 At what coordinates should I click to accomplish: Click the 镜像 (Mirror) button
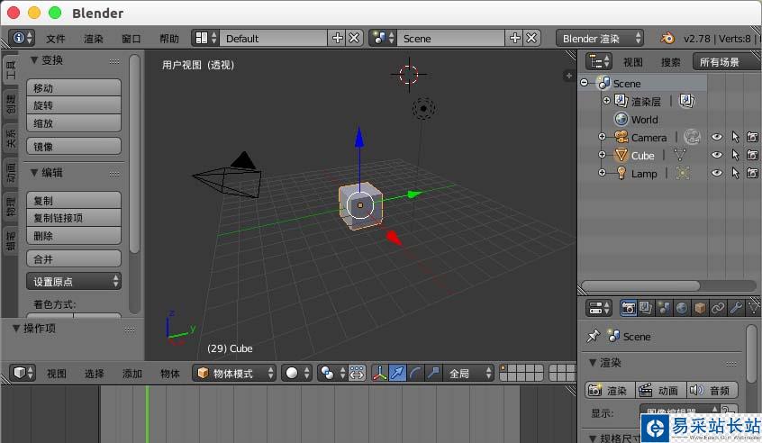point(73,146)
